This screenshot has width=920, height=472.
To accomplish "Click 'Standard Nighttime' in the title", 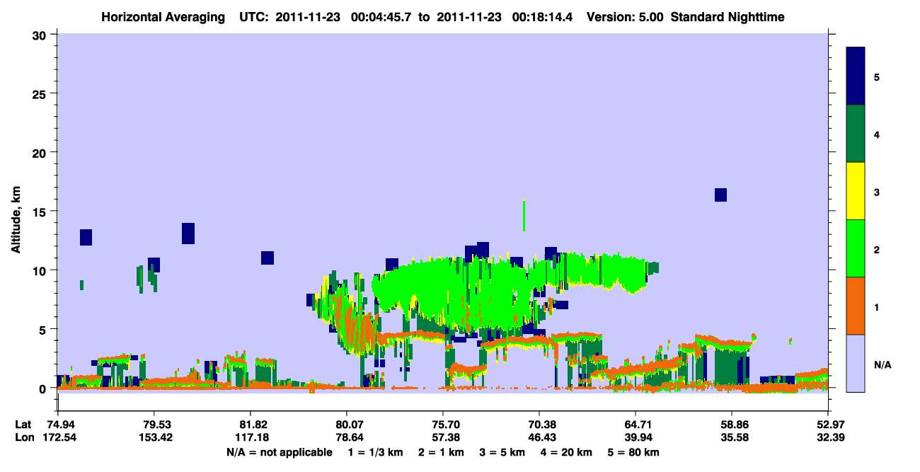I will click(728, 17).
